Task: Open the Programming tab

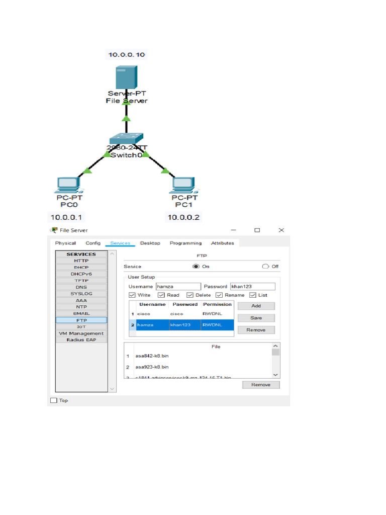Action: (185, 243)
